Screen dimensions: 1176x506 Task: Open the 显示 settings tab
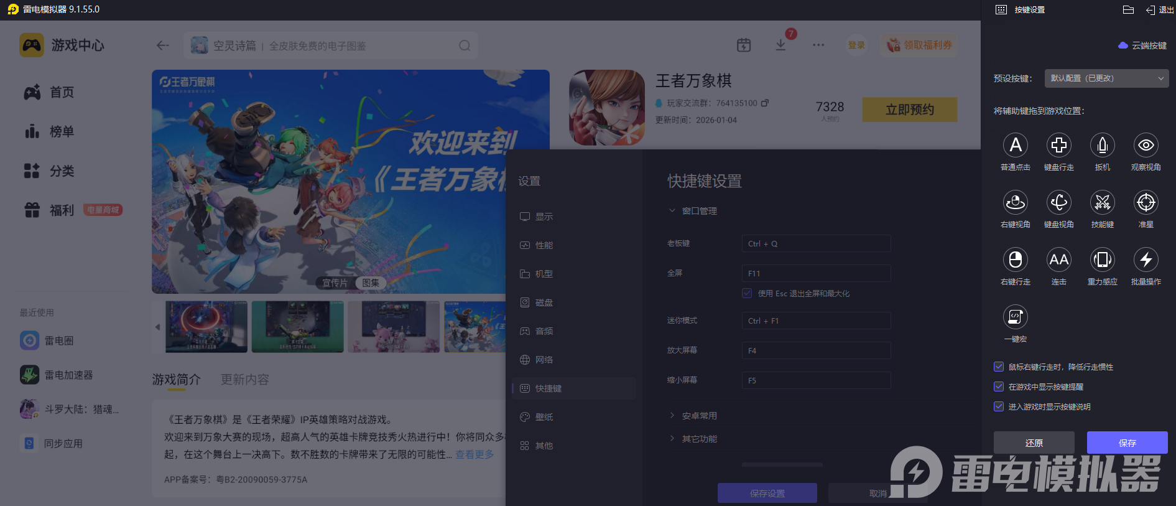tap(574, 217)
